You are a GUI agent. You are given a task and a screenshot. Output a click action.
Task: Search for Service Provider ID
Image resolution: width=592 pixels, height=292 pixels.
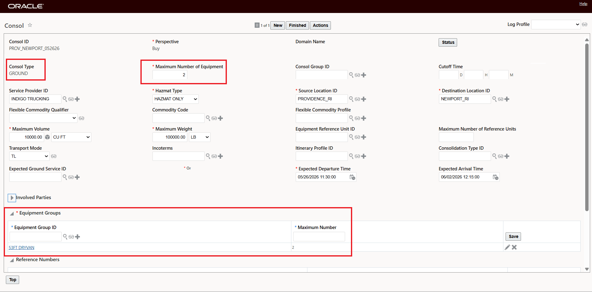point(65,99)
